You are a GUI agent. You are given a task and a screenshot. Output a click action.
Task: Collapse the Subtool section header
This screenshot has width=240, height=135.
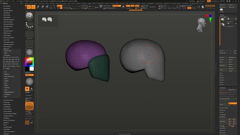click(x=222, y=15)
